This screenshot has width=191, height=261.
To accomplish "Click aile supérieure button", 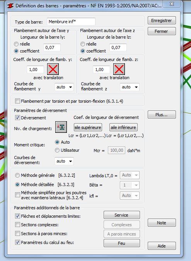I will tap(88, 127).
